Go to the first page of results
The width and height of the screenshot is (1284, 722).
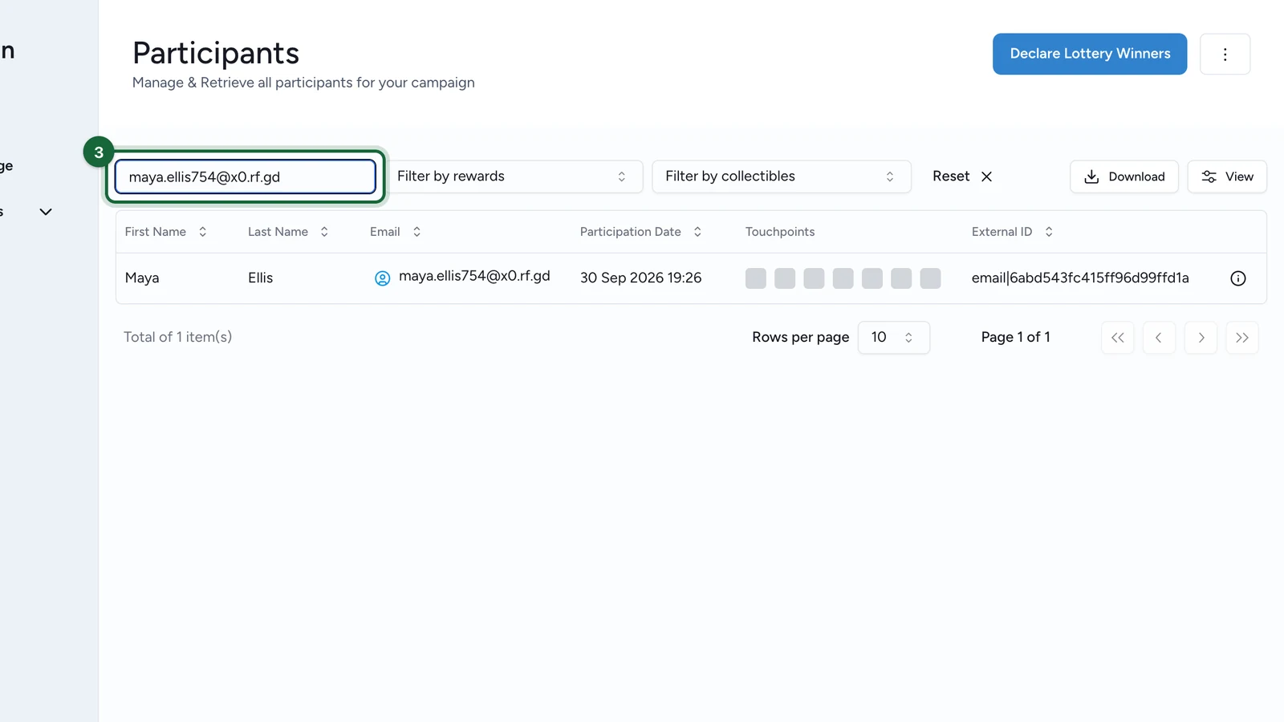coord(1118,338)
